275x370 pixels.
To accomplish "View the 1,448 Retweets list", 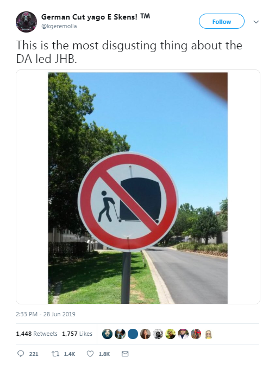I will point(36,334).
